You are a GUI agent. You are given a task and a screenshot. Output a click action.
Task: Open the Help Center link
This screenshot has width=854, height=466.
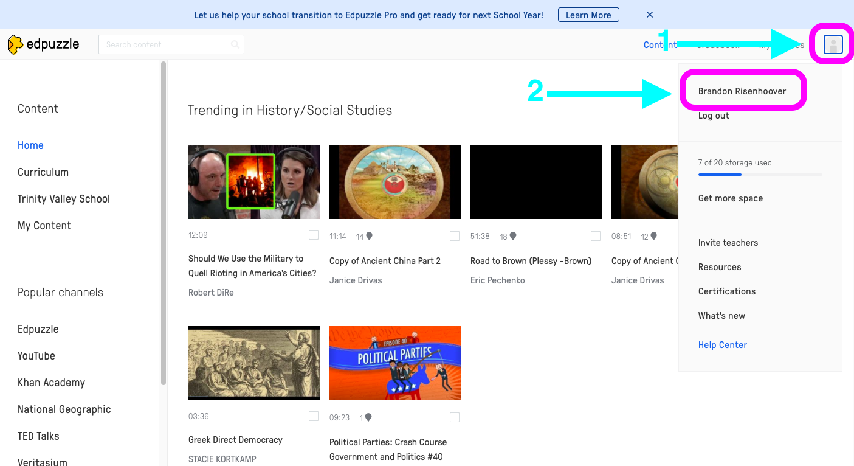723,345
